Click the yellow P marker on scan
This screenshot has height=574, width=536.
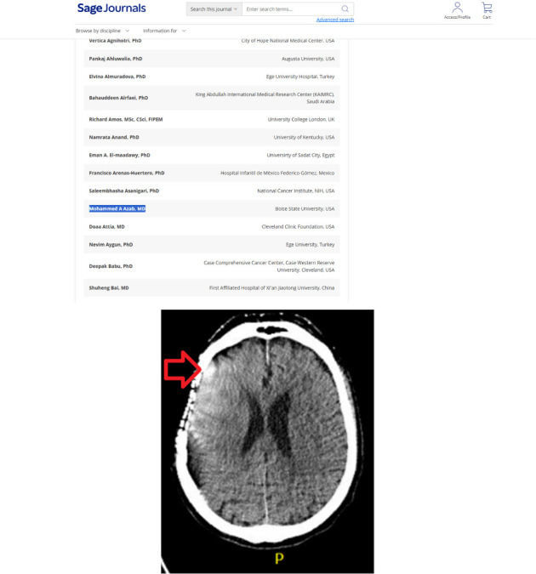pyautogui.click(x=277, y=558)
